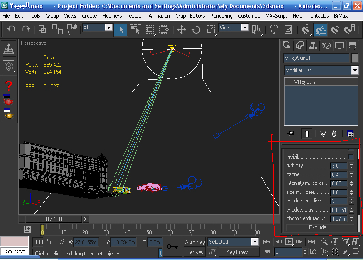The height and width of the screenshot is (260, 363).
Task: Click the turbidity value spinner arrows
Action: tap(351, 165)
